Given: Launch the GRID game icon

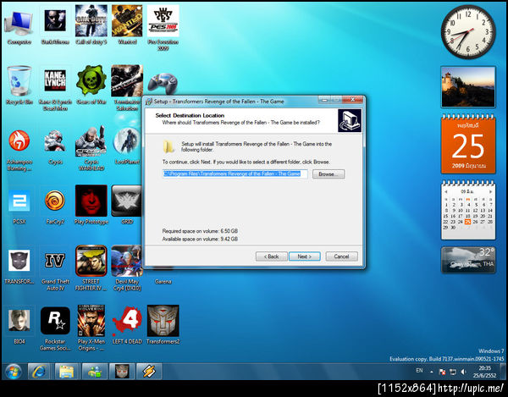Looking at the screenshot, I should [x=127, y=205].
